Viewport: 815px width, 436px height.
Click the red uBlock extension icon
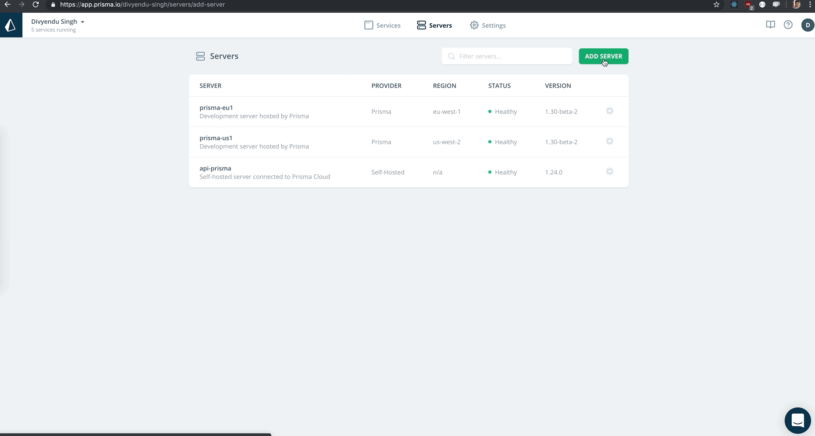[x=749, y=5]
